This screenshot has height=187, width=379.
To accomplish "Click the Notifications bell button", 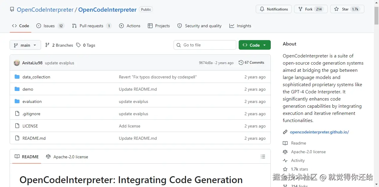I will pos(274,9).
